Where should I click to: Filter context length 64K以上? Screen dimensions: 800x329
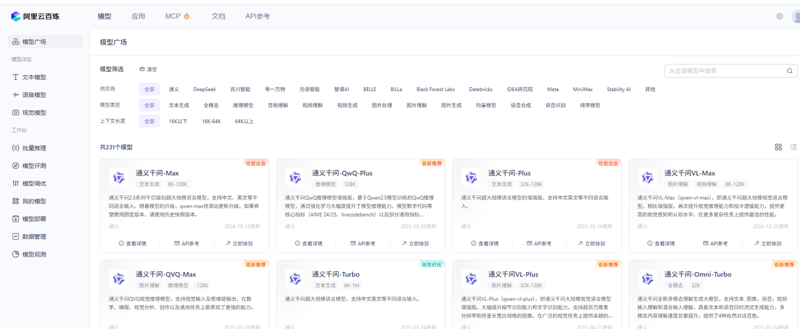[x=244, y=121]
